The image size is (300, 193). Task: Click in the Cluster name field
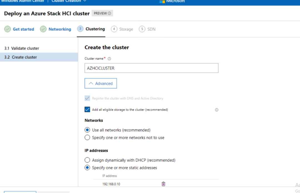151,68
